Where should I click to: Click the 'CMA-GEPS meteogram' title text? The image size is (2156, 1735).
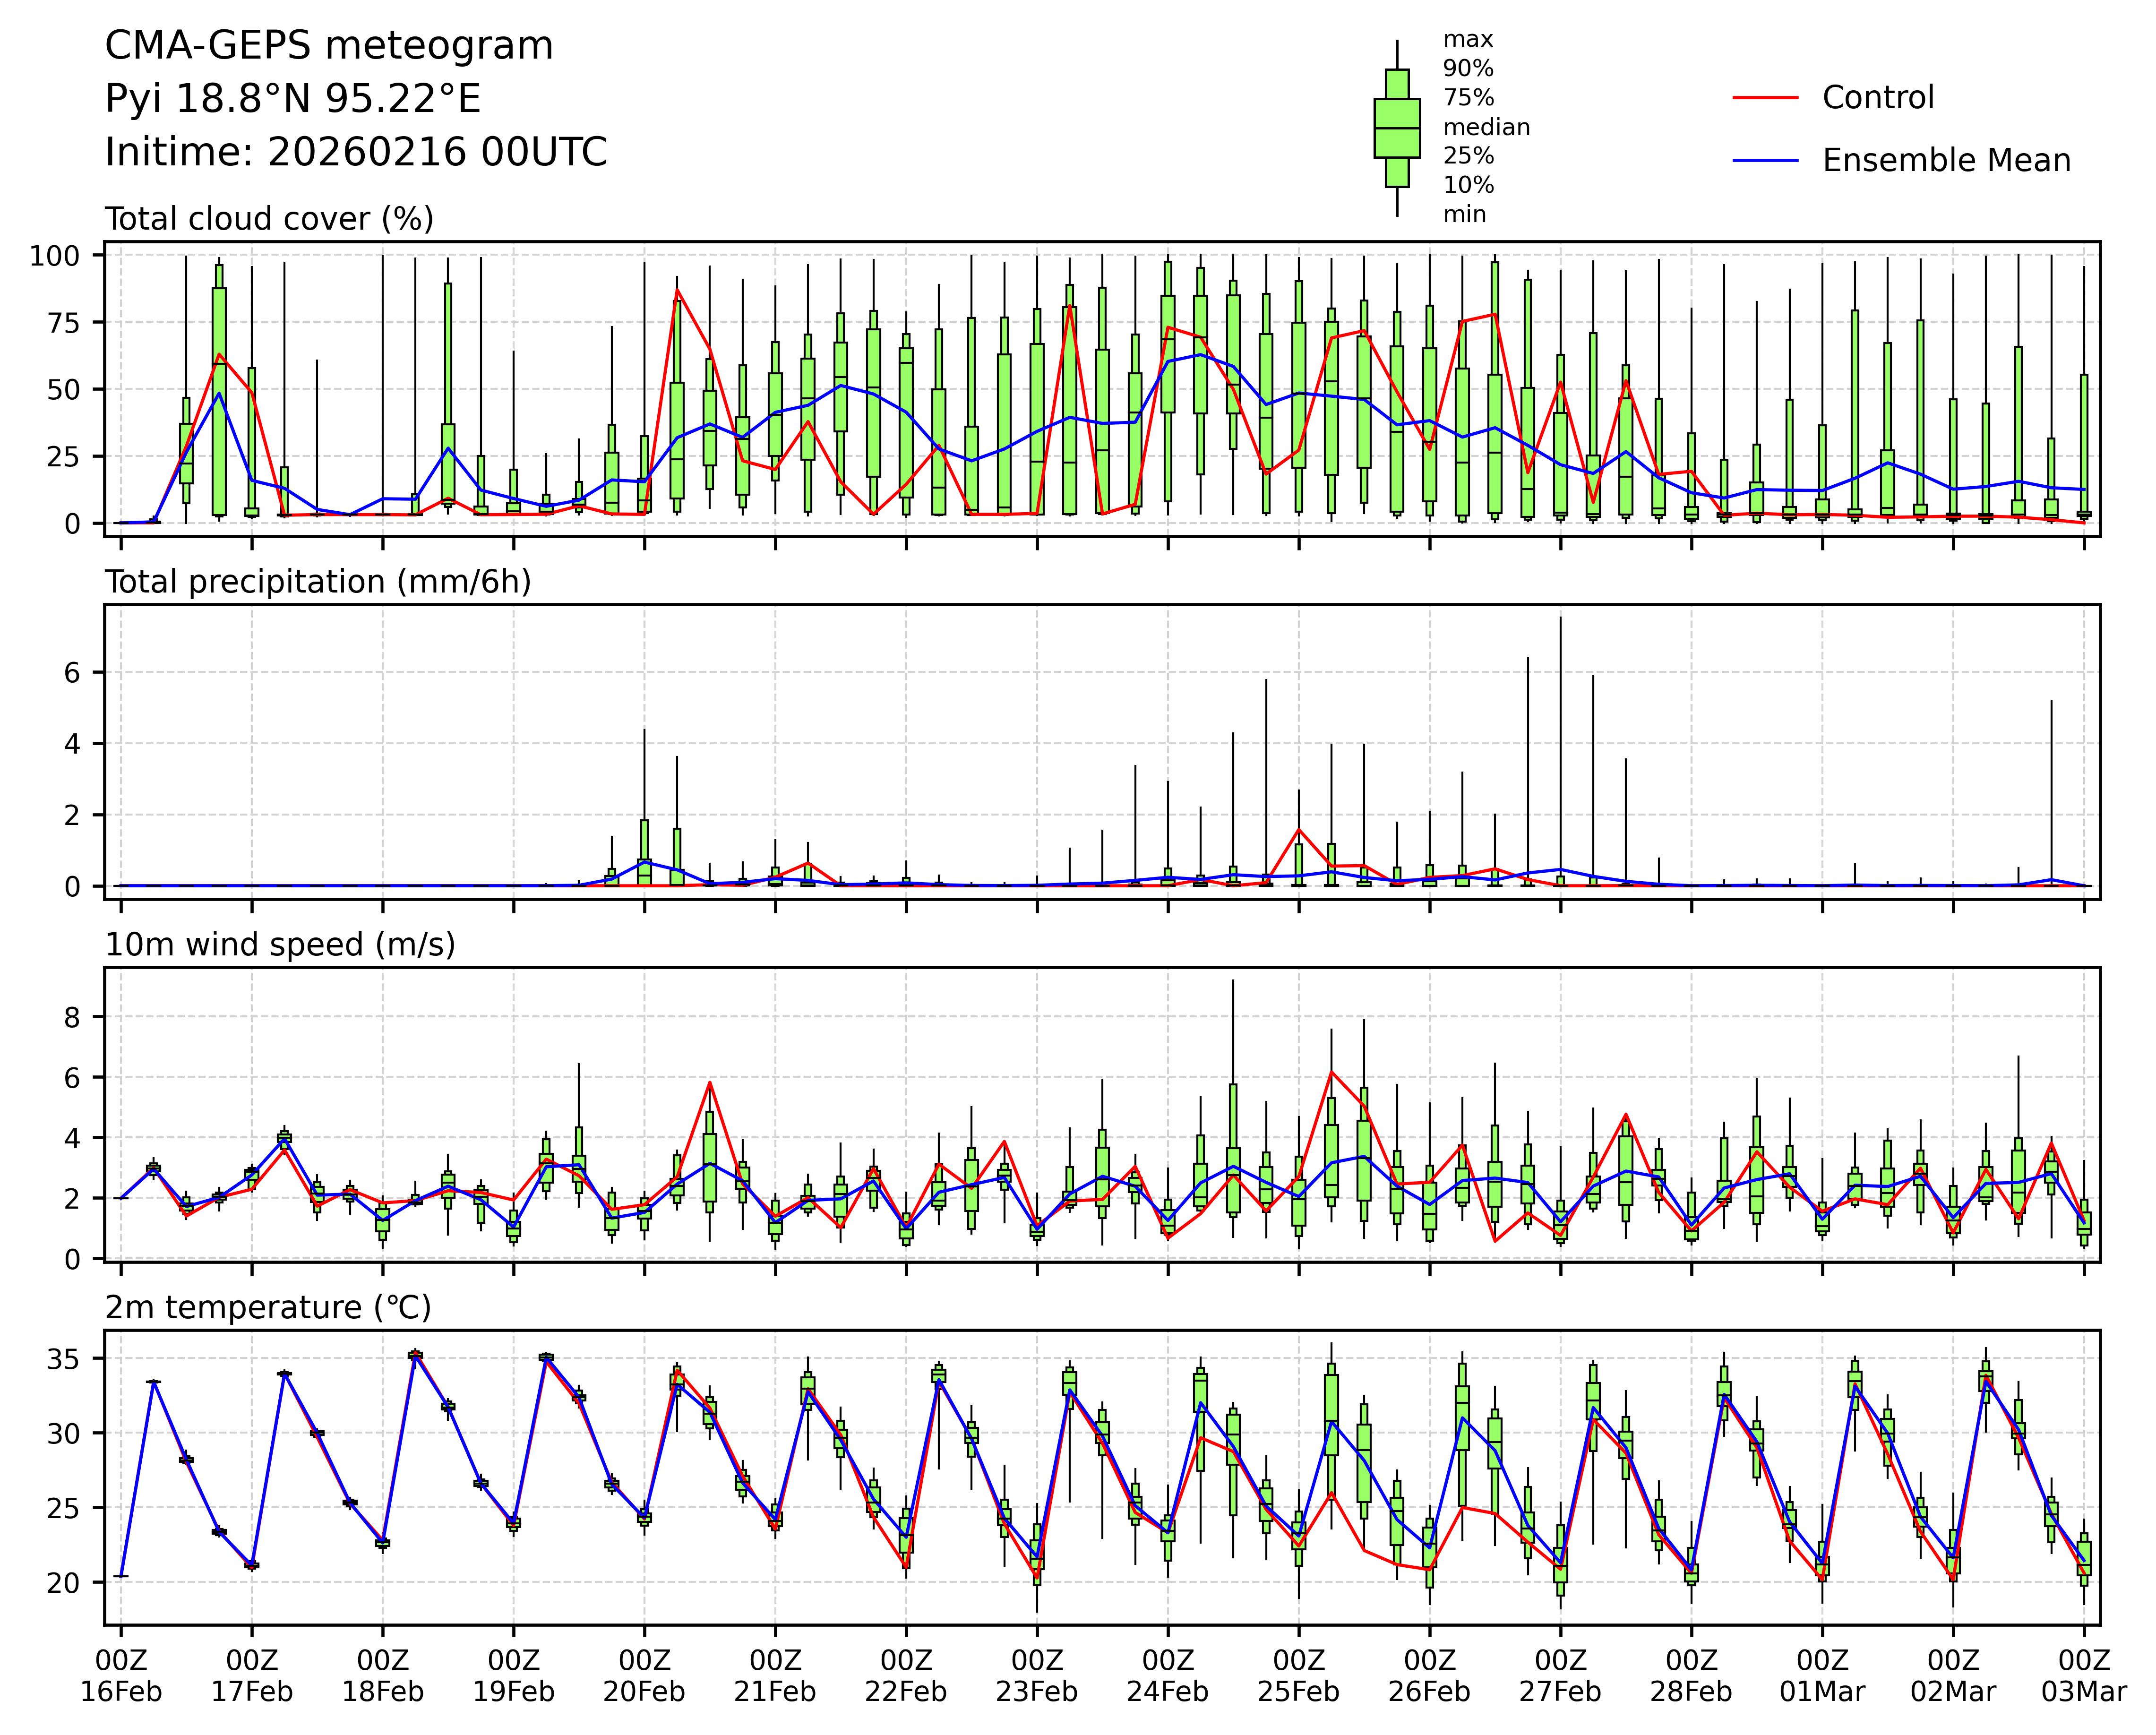pos(329,46)
